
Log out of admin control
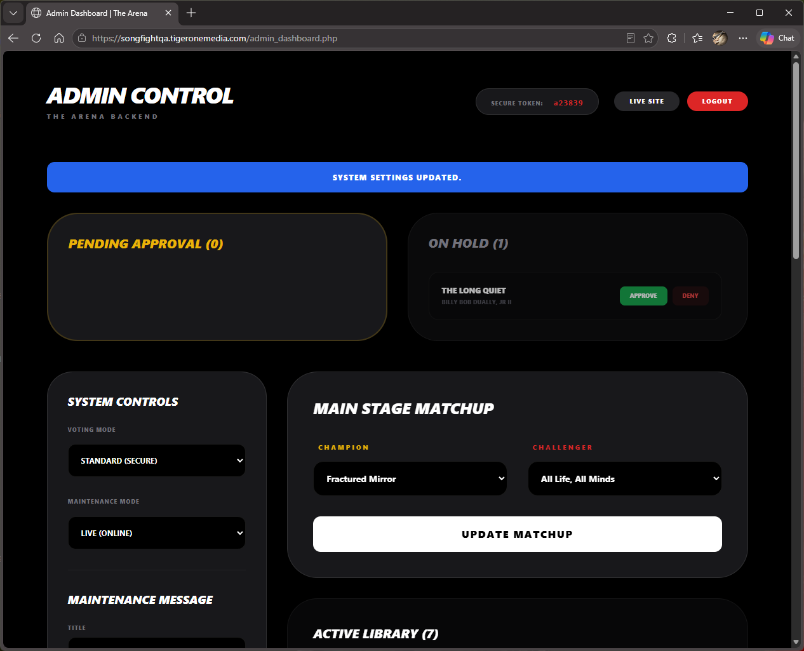point(717,102)
